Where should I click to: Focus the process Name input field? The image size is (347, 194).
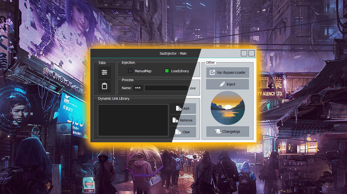pyautogui.click(x=166, y=88)
